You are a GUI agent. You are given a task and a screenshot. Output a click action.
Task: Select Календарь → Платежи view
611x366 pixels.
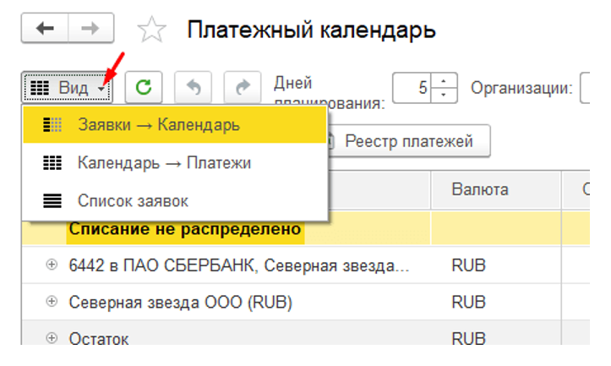pyautogui.click(x=175, y=162)
